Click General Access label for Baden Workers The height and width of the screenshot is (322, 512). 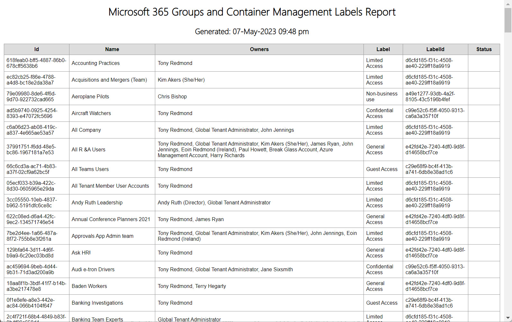pos(383,286)
